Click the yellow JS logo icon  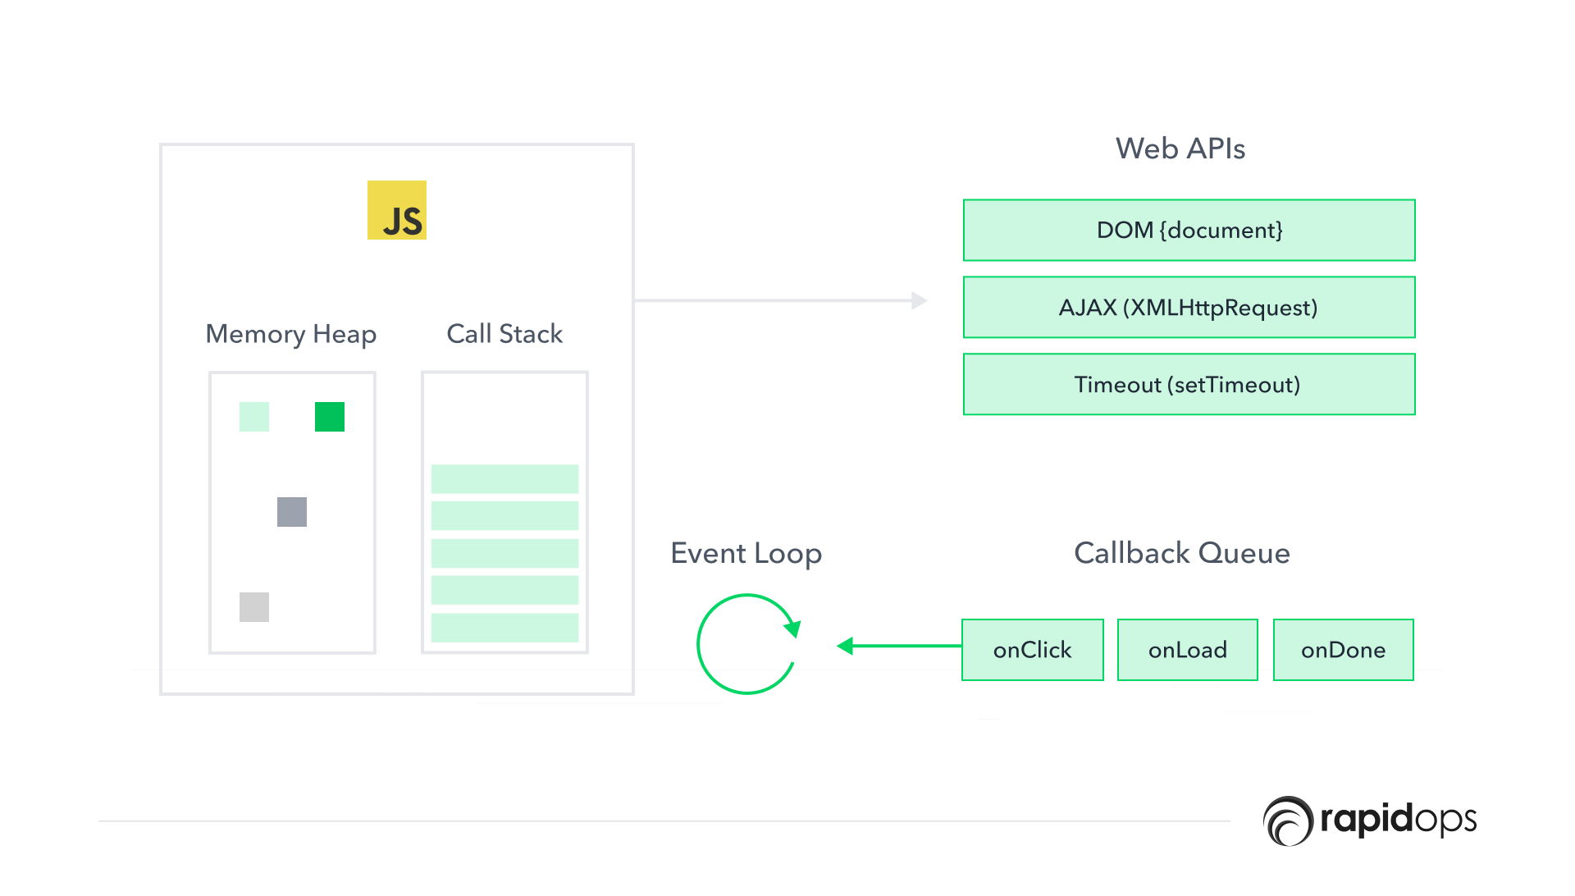point(397,210)
